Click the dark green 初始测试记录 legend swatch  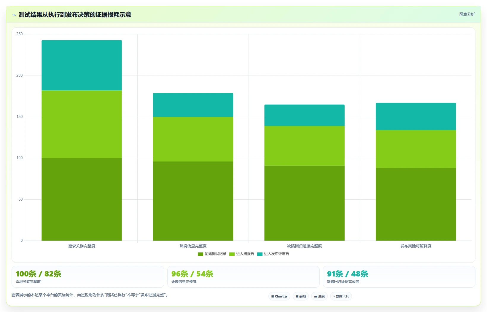[200, 254]
